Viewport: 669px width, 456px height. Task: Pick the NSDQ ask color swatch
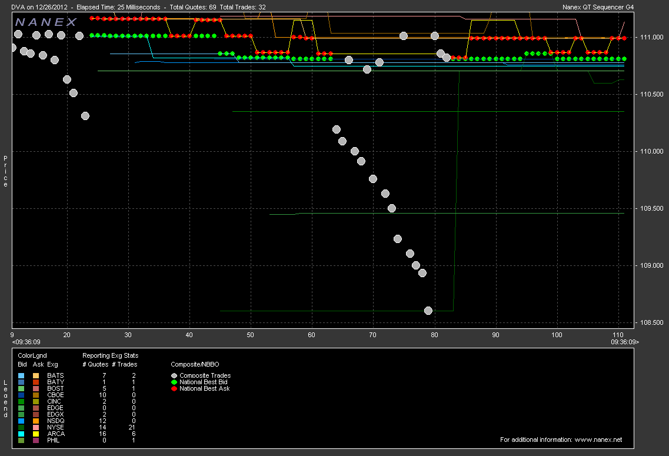36,421
